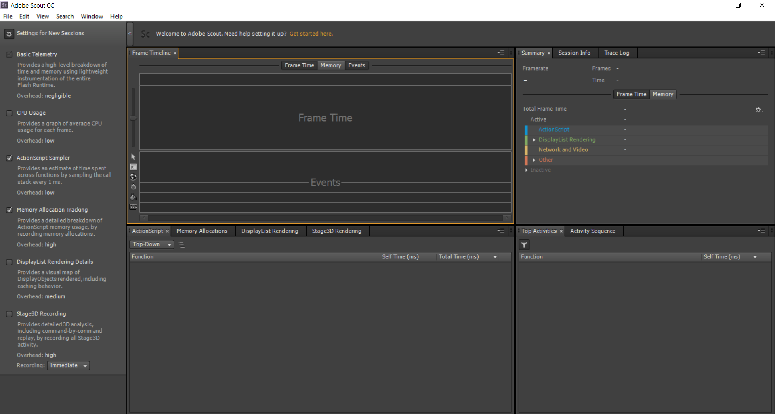Open the ActionScript panel options menu icon

[x=501, y=231]
